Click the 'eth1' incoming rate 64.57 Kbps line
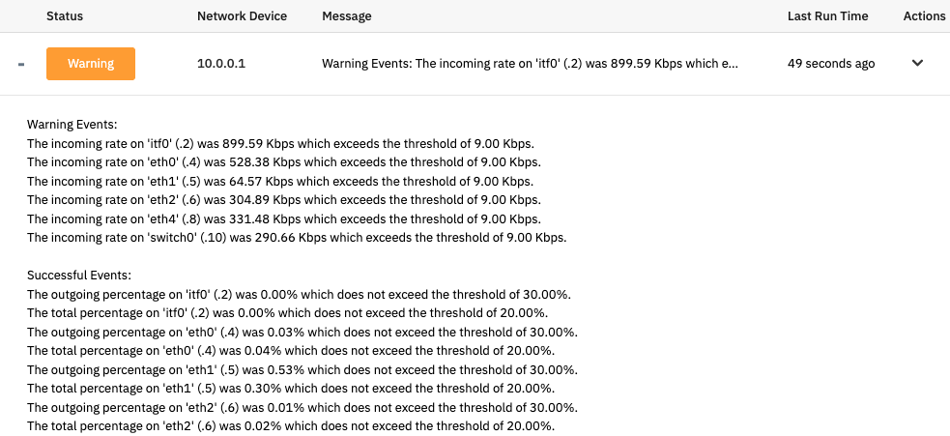 pyautogui.click(x=280, y=181)
